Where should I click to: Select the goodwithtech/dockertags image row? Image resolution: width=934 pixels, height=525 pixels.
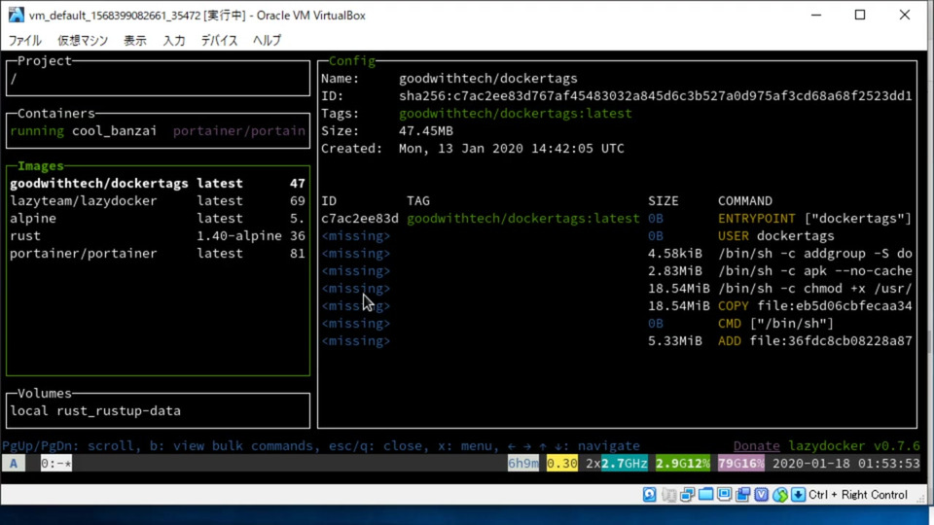click(158, 184)
